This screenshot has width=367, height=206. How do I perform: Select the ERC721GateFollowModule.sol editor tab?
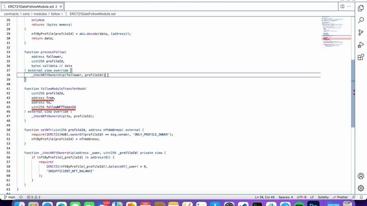(x=32, y=6)
